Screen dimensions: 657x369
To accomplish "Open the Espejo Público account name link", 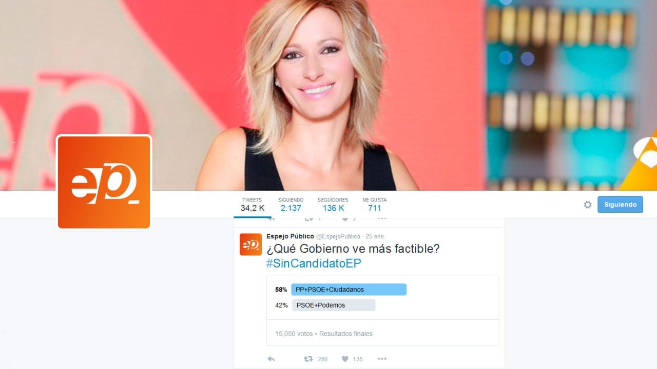I will click(290, 236).
